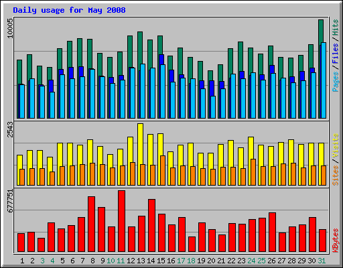Select the red KBytes bar for day 11
The image size is (343, 268).
121,221
